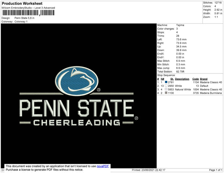Click the Page 1 of 1 footer
This screenshot has width=224, height=173.
tap(215, 170)
